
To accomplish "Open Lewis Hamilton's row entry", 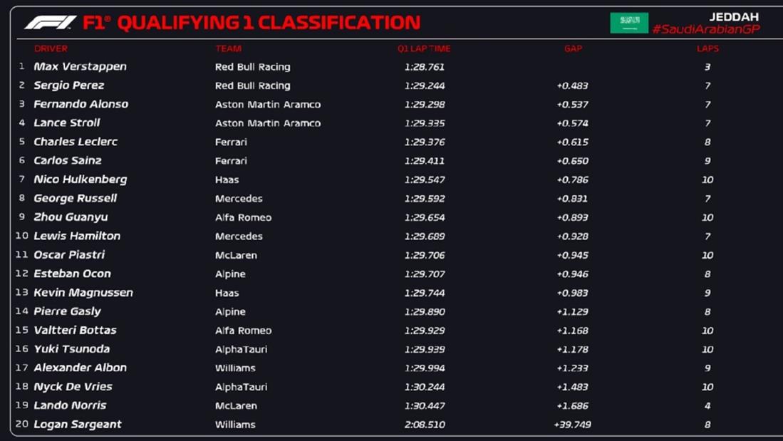I will (x=77, y=236).
